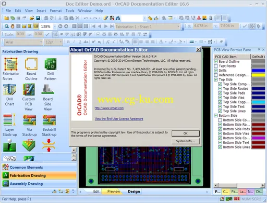267x203 pixels.
Task: Click the Find binoculars icon
Action: [x=118, y=18]
